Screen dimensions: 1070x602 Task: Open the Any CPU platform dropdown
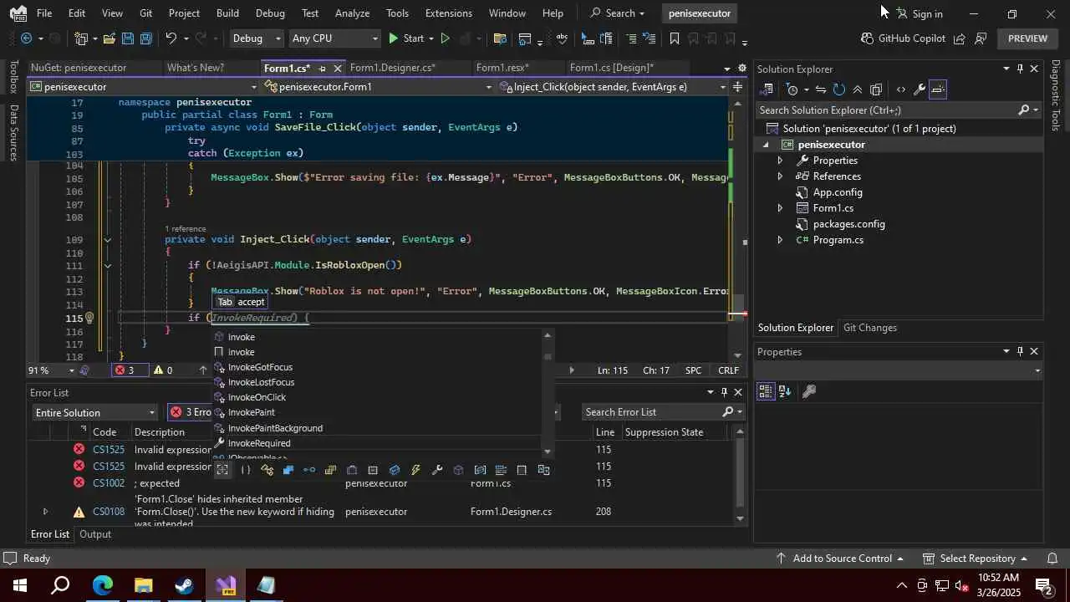pos(334,38)
